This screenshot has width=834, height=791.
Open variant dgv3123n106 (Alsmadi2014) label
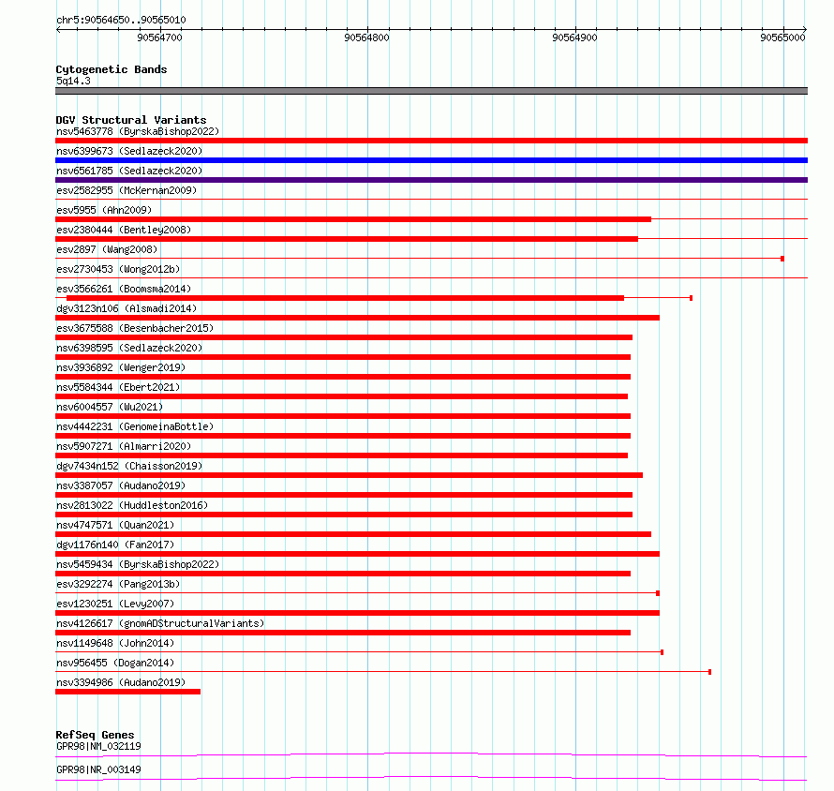coord(127,308)
